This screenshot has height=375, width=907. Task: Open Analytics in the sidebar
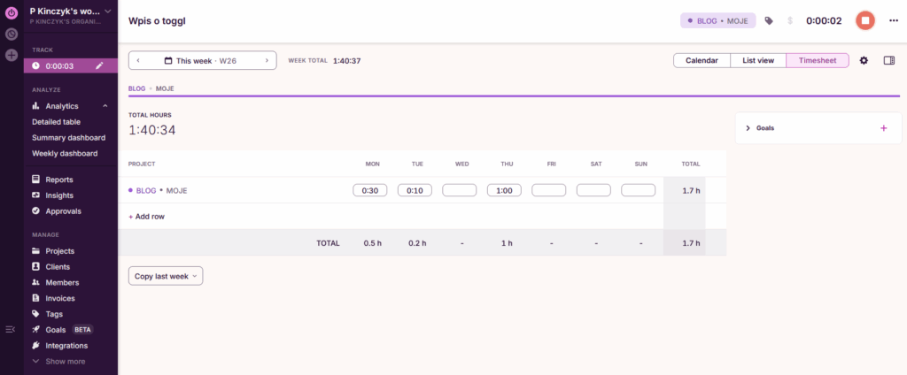point(62,106)
